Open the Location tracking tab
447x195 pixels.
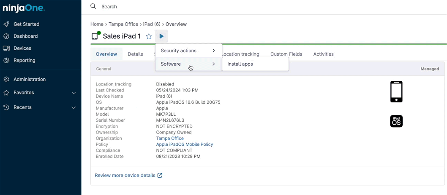[240, 54]
